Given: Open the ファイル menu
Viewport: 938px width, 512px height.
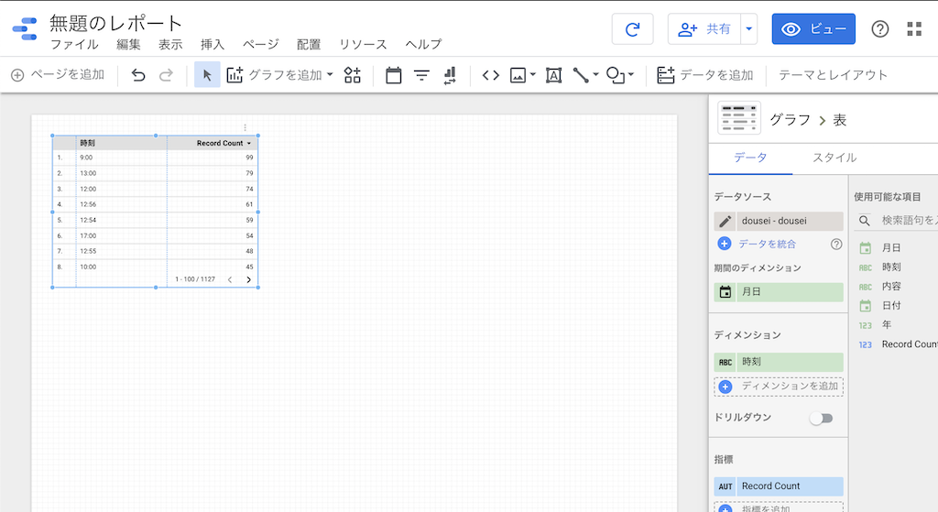Looking at the screenshot, I should pyautogui.click(x=74, y=44).
